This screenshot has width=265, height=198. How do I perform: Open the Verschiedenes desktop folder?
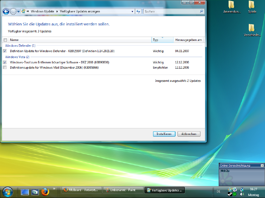252,30
